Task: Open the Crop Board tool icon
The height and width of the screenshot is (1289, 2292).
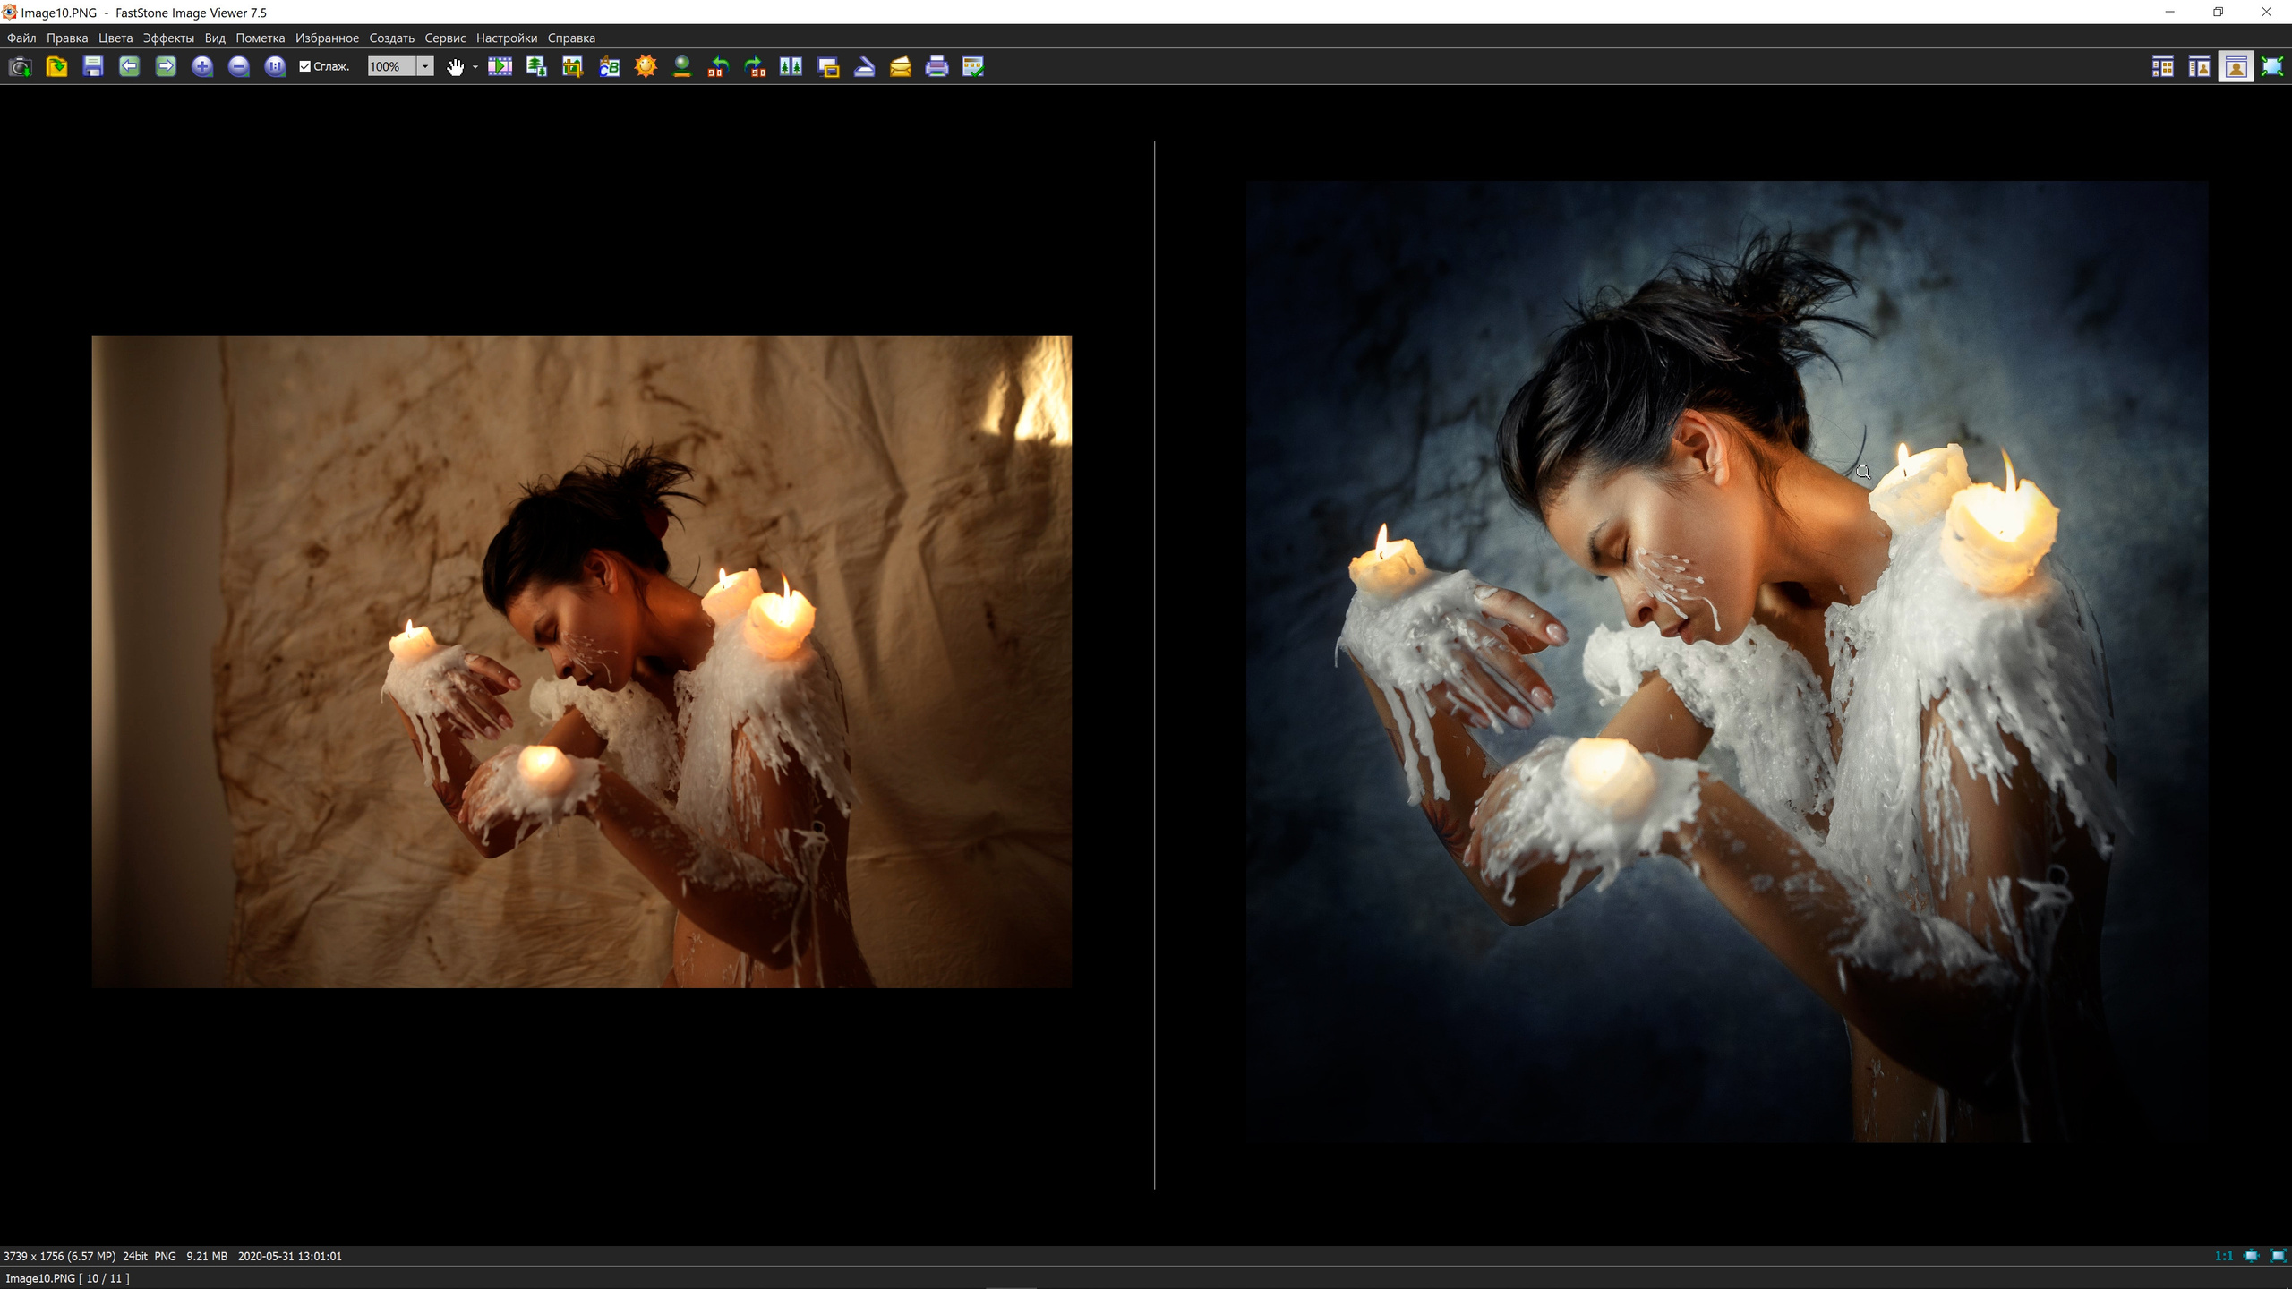Action: [x=572, y=67]
